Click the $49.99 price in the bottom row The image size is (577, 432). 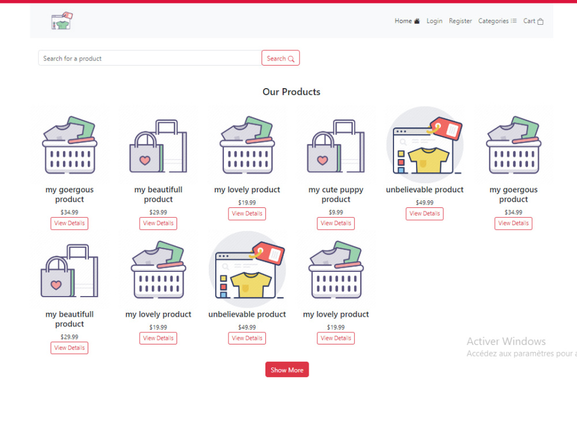[x=247, y=327]
